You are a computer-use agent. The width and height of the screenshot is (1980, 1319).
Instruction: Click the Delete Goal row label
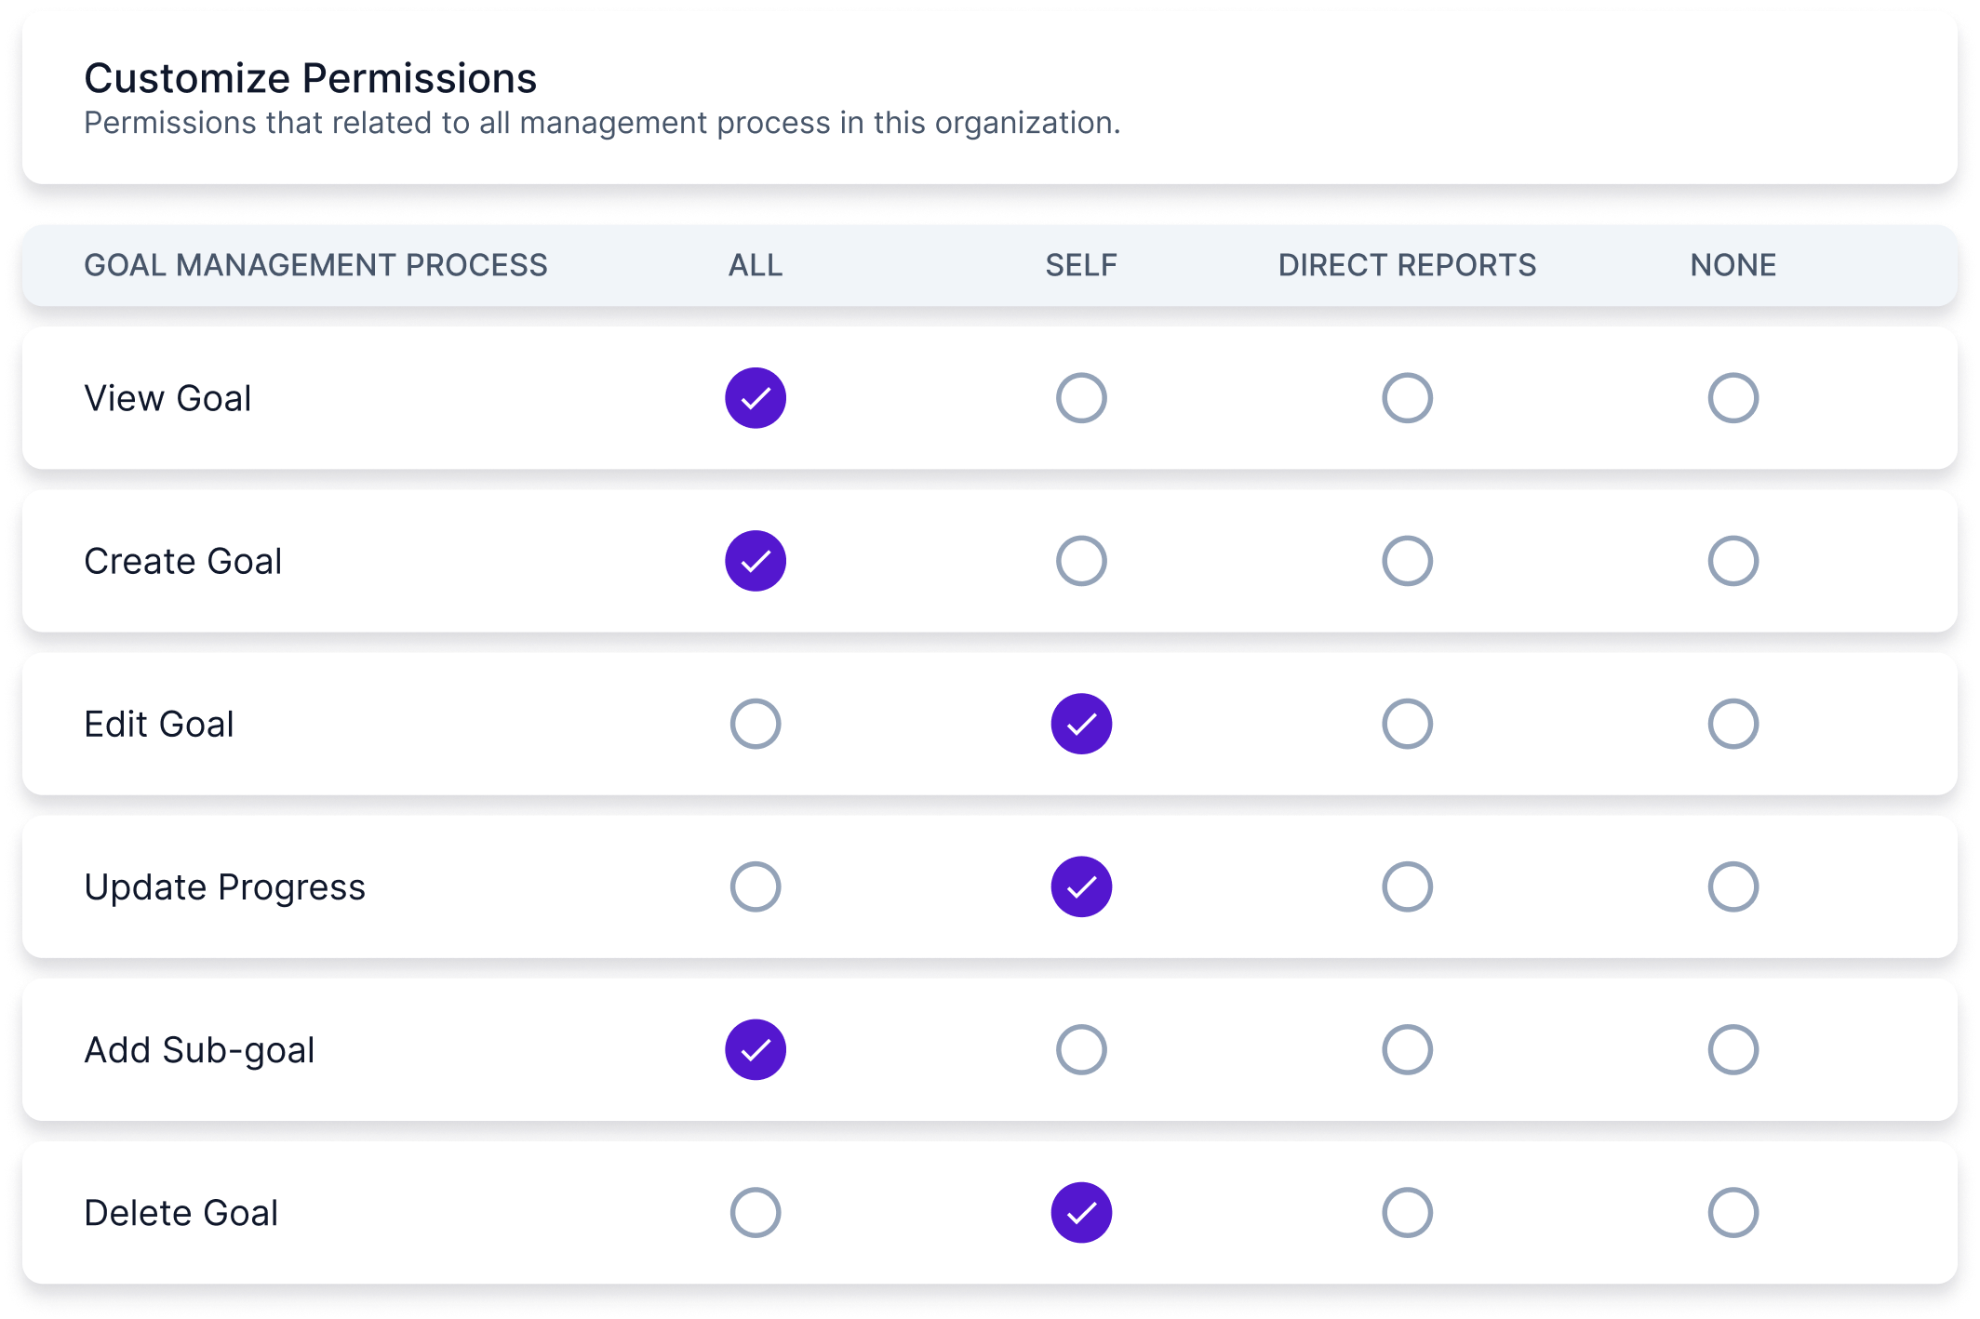[182, 1211]
